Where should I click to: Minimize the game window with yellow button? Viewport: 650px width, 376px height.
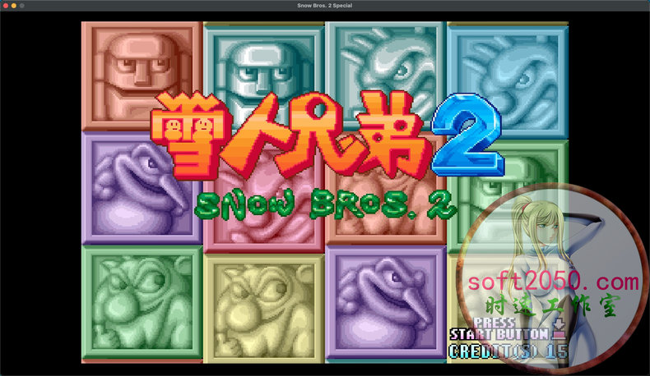click(x=14, y=6)
